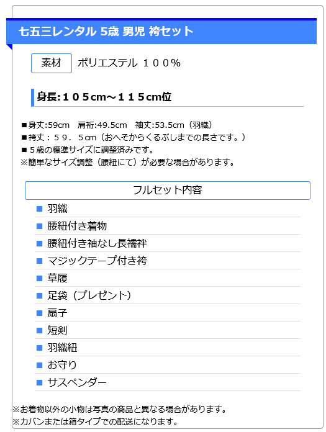Click the bullet beside 足袋（プレゼント）
This screenshot has height=432, width=326.
(39, 295)
